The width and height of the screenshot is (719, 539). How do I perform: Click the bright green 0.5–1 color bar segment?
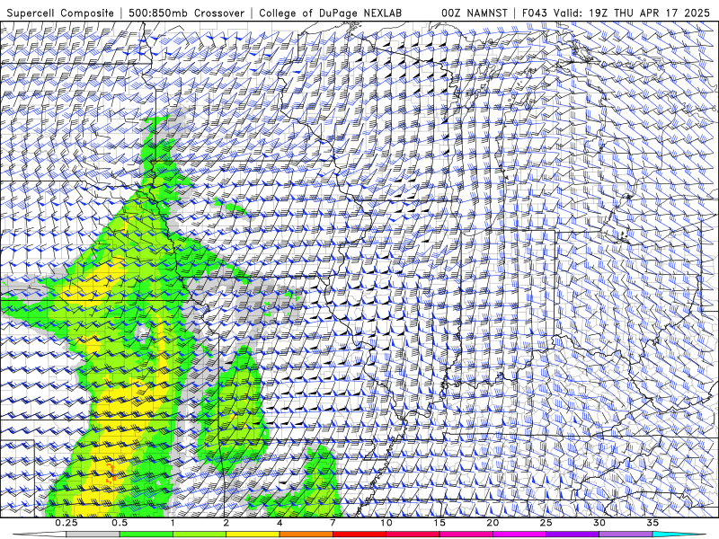tap(146, 535)
